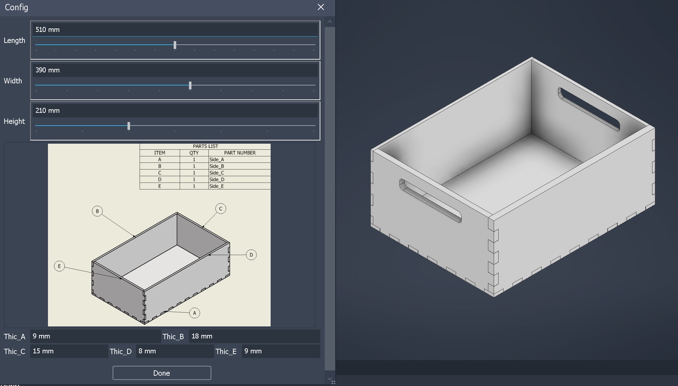Close the Config panel
678x386 pixels.
pos(321,7)
